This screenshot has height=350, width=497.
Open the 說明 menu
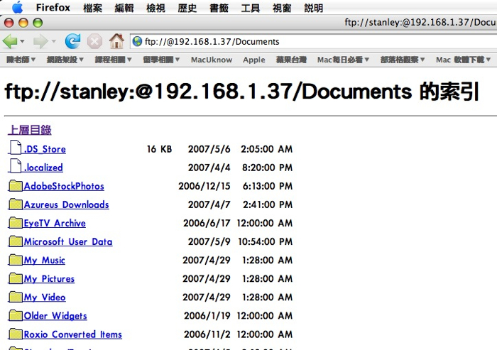tap(314, 8)
